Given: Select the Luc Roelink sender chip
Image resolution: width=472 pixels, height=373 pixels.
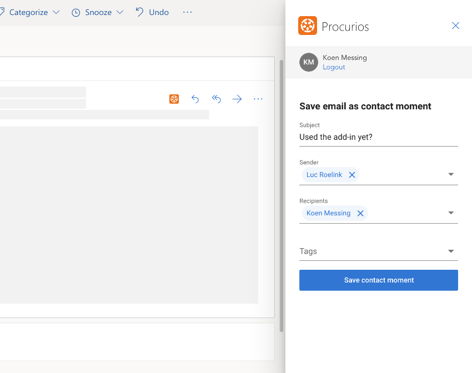Looking at the screenshot, I should 330,175.
